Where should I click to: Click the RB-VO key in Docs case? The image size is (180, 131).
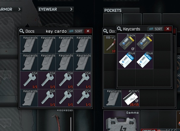tap(110, 44)
